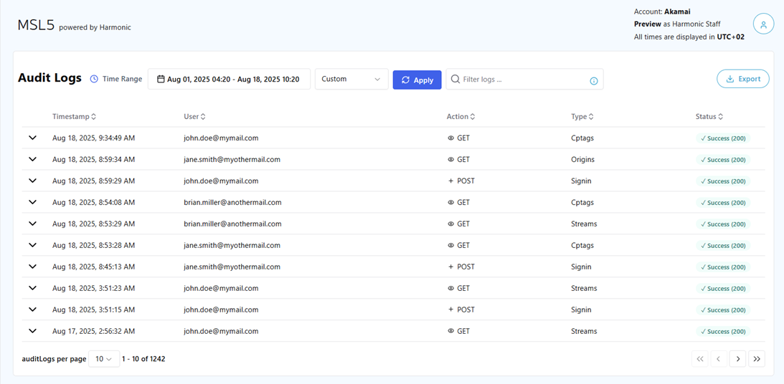
Task: Click the info icon in filter box
Action: 594,80
